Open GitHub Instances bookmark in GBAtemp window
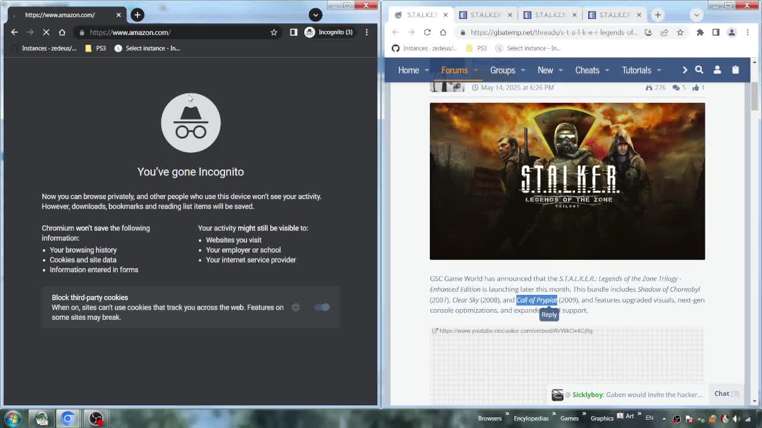Screen dimensions: 762x428 pos(424,48)
